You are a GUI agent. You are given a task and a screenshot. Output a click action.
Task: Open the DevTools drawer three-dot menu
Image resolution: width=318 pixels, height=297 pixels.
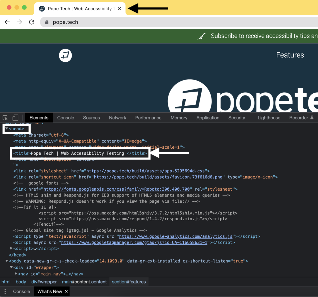point(5,291)
